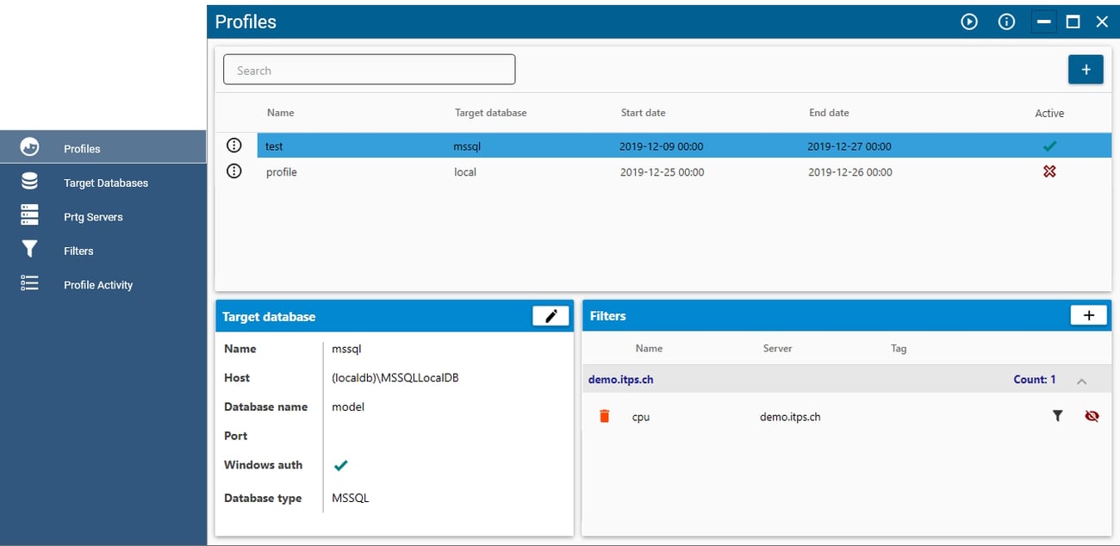Image resolution: width=1120 pixels, height=546 pixels.
Task: Open the Filters sidebar section
Action: (x=78, y=251)
